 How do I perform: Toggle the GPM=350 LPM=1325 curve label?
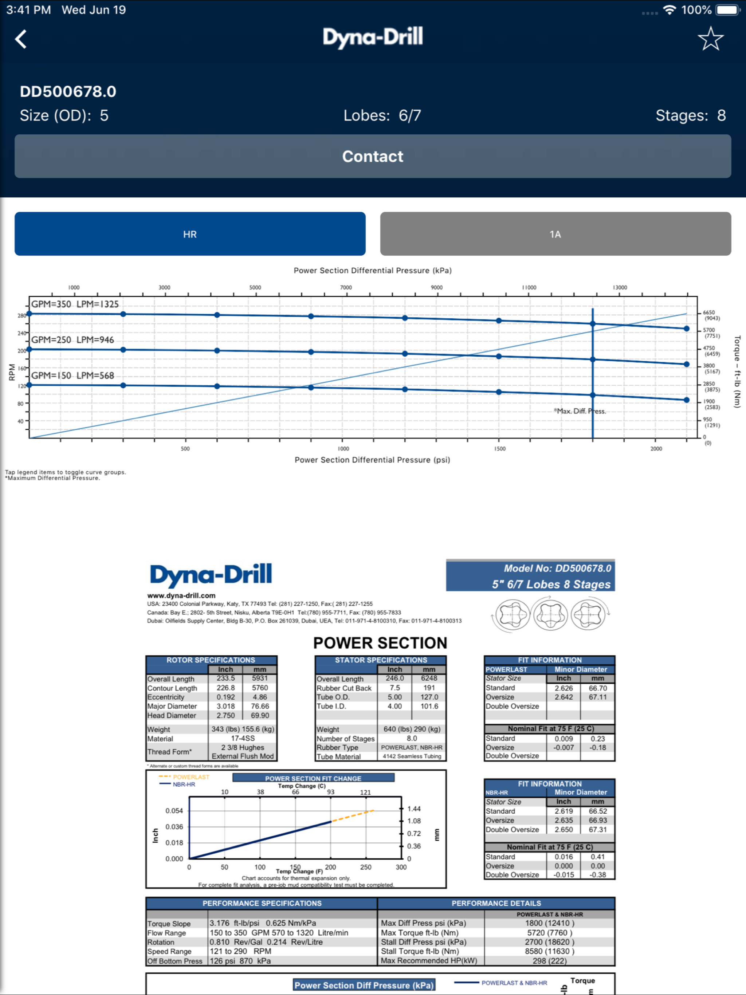75,304
